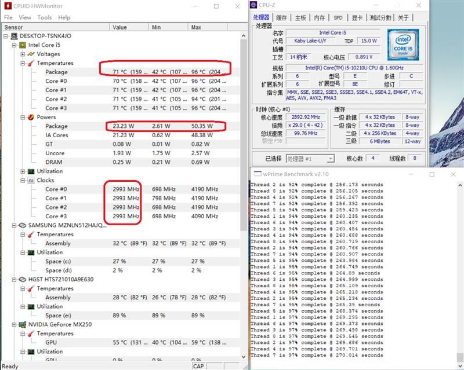Click the Sensor column header
Image resolution: width=464 pixels, height=370 pixels.
coord(55,27)
